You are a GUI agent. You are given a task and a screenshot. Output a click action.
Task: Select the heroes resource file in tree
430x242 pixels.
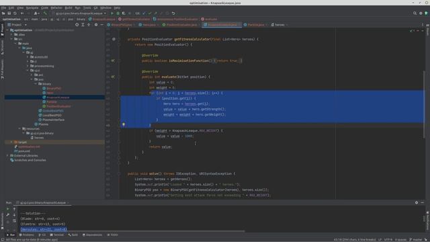pos(37,138)
